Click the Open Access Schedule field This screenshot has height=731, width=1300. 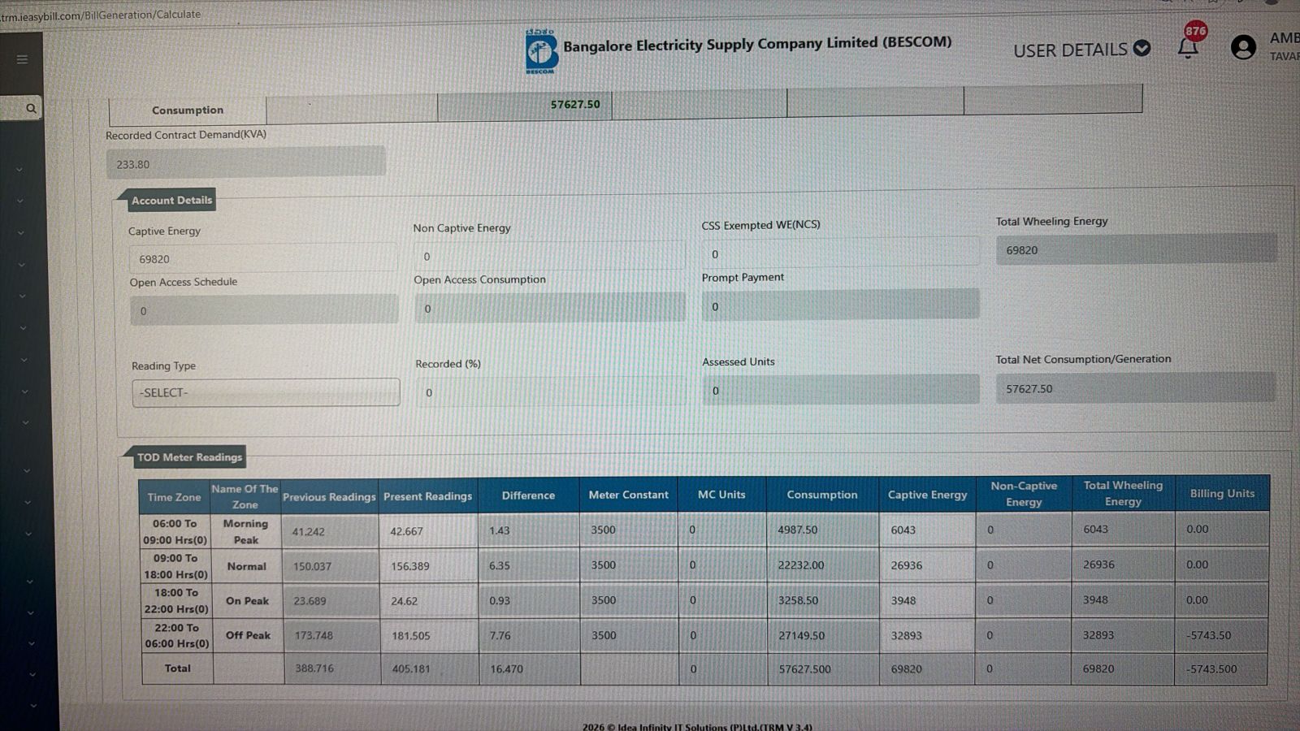[264, 310]
